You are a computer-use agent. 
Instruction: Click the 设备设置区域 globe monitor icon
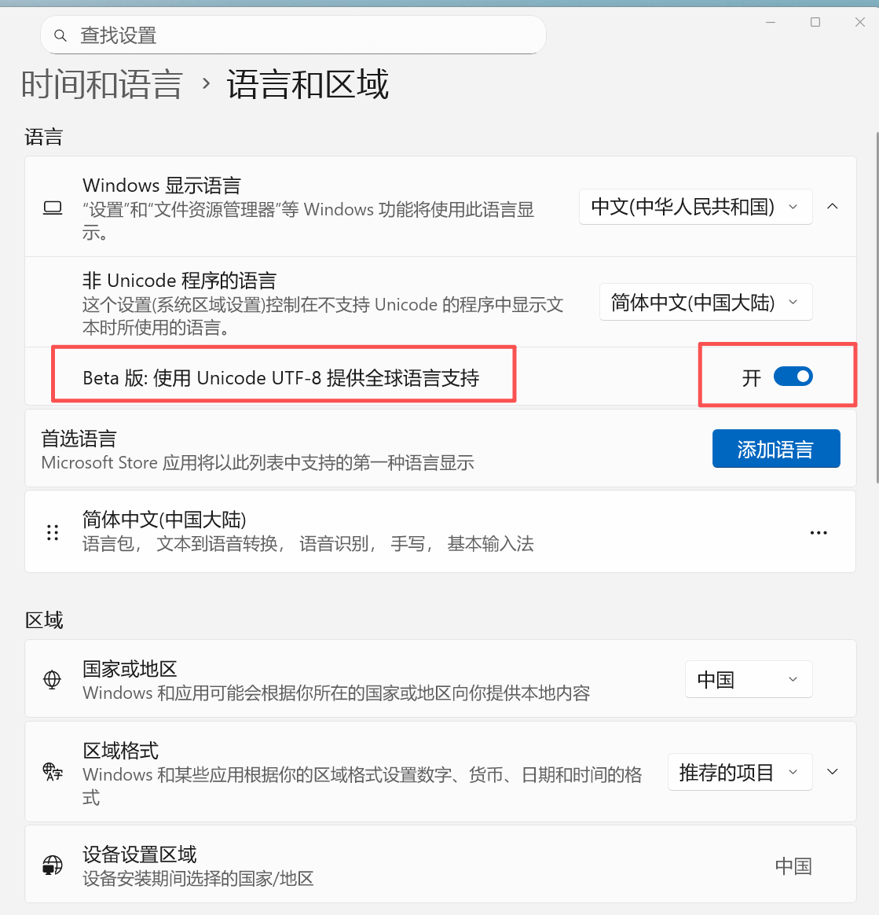(53, 865)
